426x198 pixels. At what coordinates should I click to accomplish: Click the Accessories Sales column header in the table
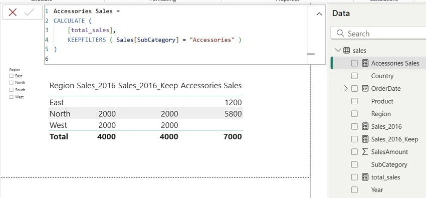click(211, 86)
